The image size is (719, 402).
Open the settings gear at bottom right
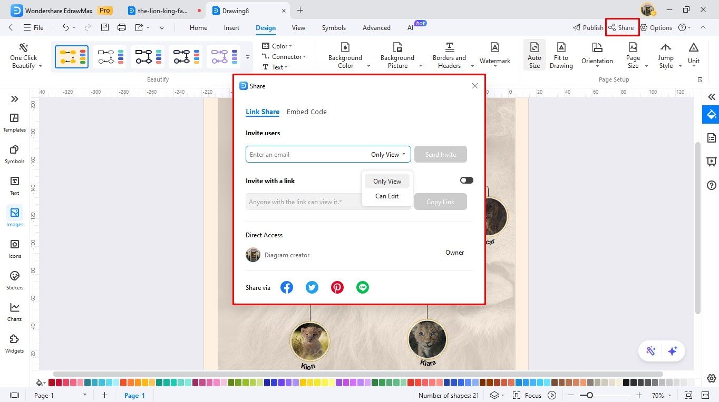coord(712,378)
